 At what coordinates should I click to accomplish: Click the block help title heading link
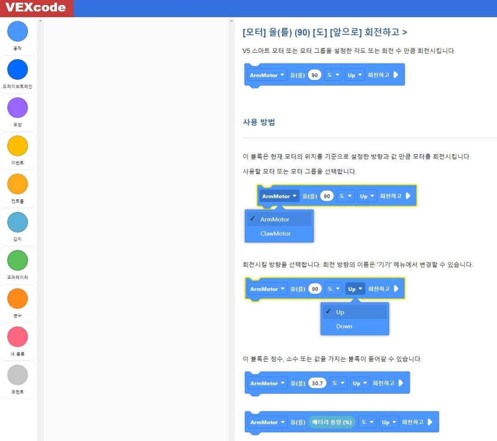coord(325,32)
